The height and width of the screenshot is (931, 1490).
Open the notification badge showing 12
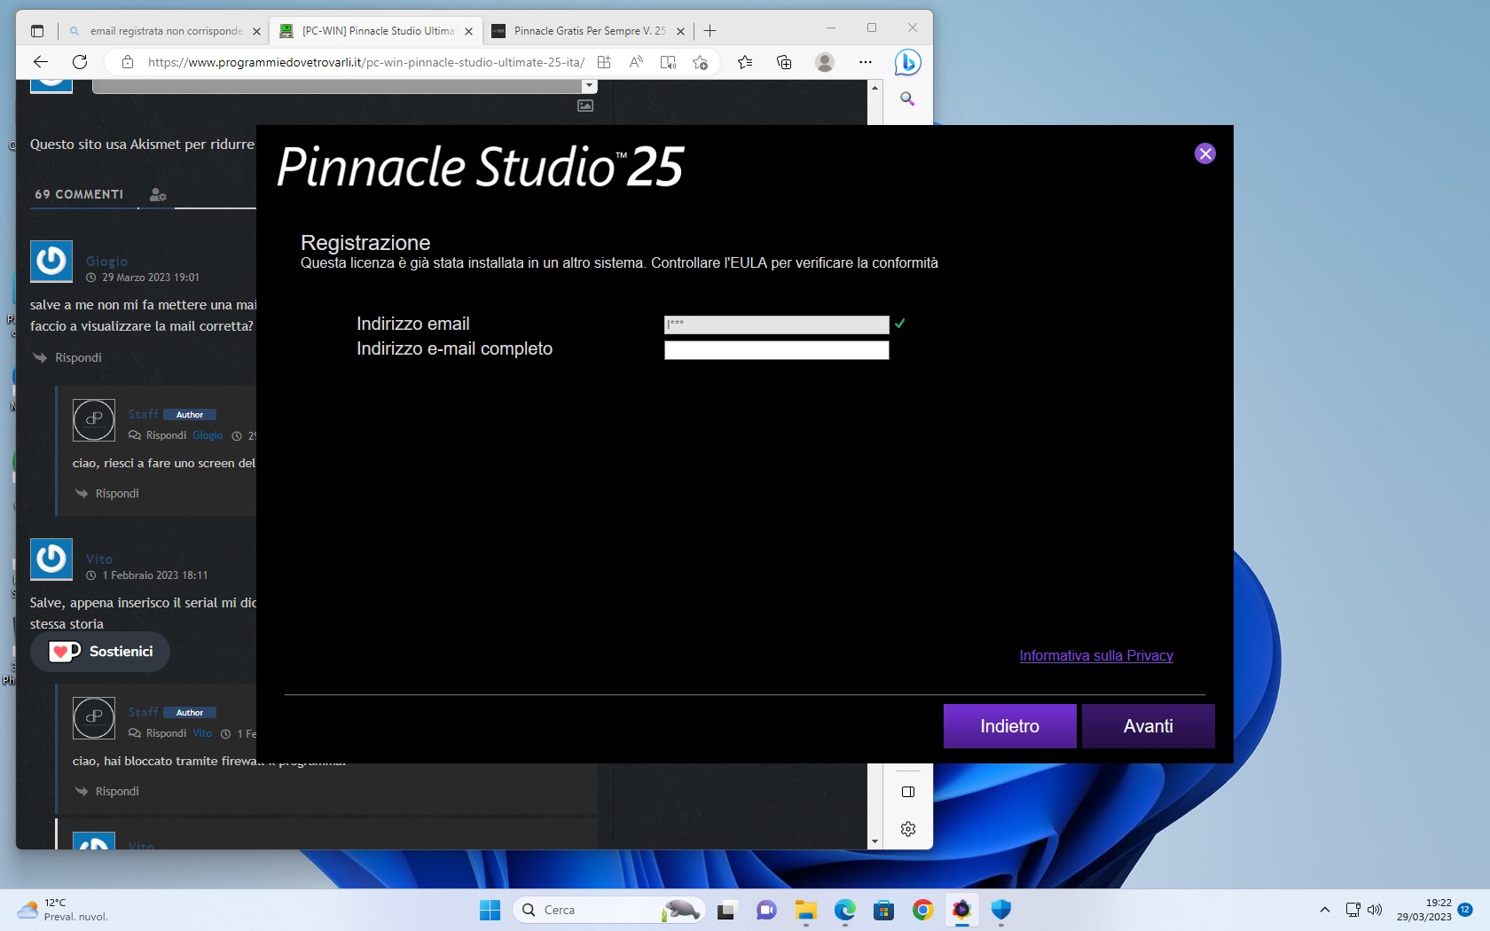pyautogui.click(x=1465, y=910)
